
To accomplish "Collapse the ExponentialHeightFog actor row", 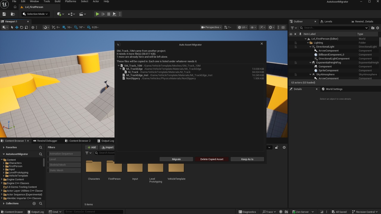I will pyautogui.click(x=310, y=63).
